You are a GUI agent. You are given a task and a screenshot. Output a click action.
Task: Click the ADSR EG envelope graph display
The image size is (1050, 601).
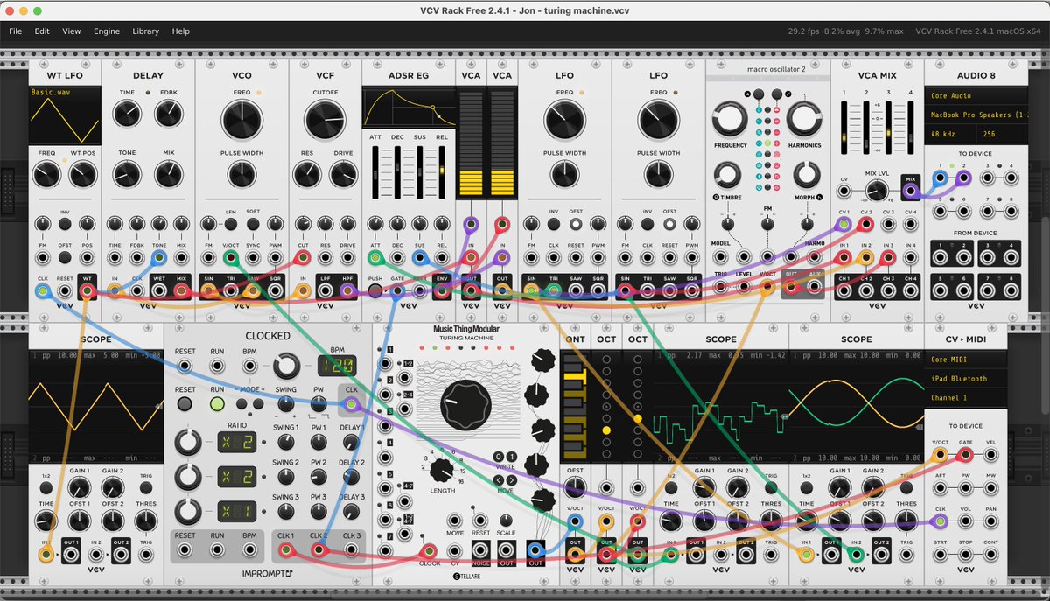[x=409, y=105]
